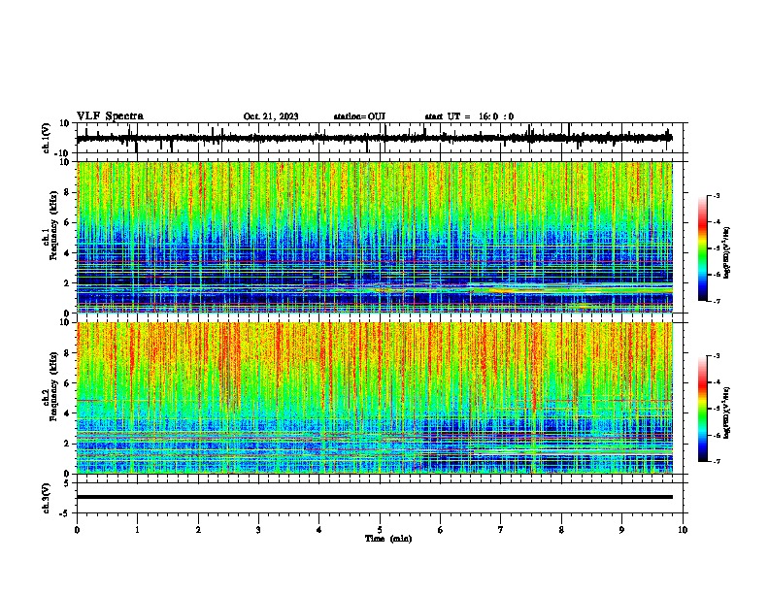Click the ch.1 color bar log(PSD) units label
The width and height of the screenshot is (769, 594).
pyautogui.click(x=727, y=253)
